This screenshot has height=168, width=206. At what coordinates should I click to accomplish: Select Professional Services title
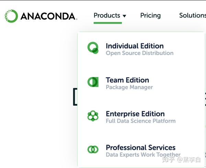[140, 147]
